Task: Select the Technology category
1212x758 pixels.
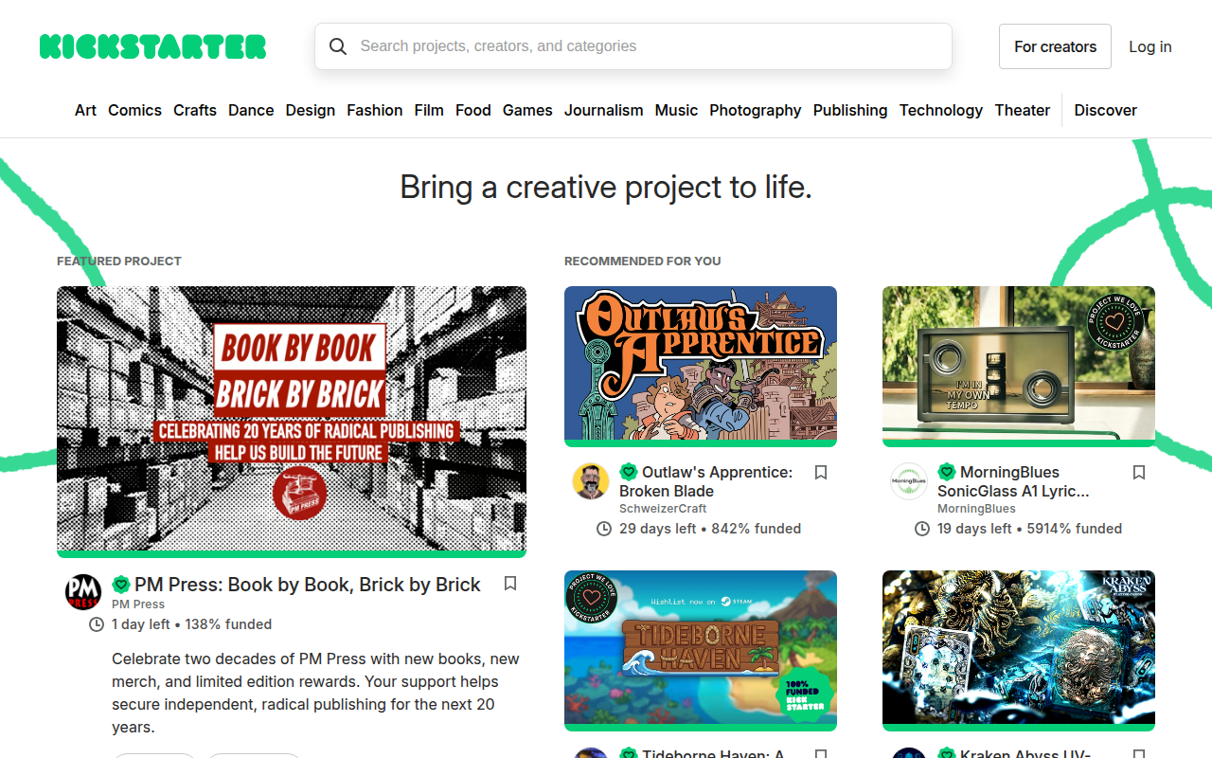Action: coord(941,110)
